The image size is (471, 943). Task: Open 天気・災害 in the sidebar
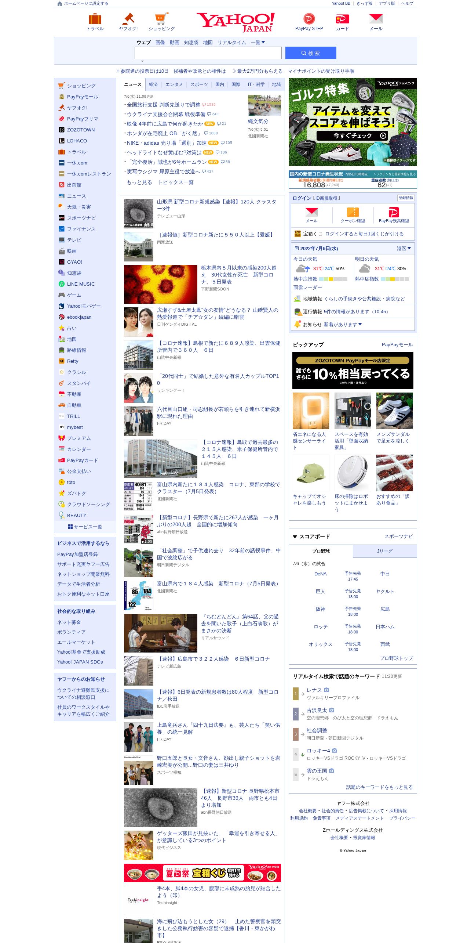(x=79, y=207)
